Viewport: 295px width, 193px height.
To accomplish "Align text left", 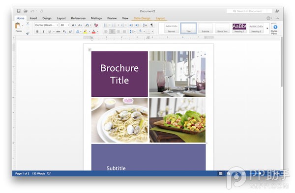I will [x=106, y=31].
